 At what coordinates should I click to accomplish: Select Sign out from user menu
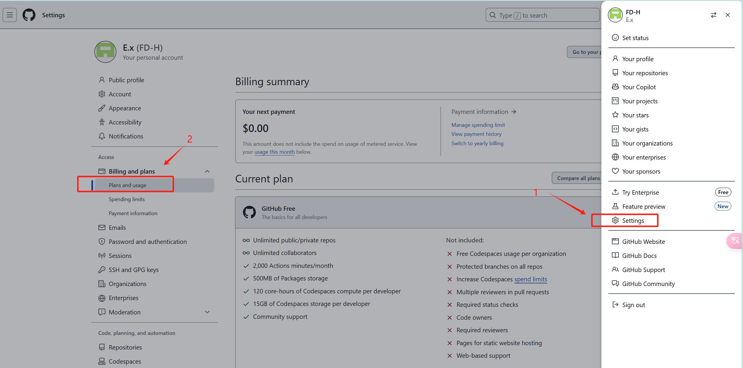(x=633, y=305)
